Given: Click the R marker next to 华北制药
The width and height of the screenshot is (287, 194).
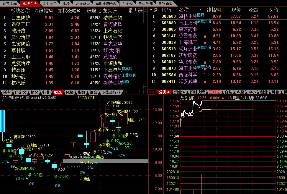Looking at the screenshot, I should click(205, 63).
